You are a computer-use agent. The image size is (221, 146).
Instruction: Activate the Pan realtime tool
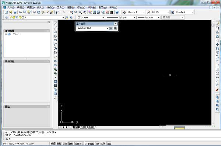coord(71,12)
